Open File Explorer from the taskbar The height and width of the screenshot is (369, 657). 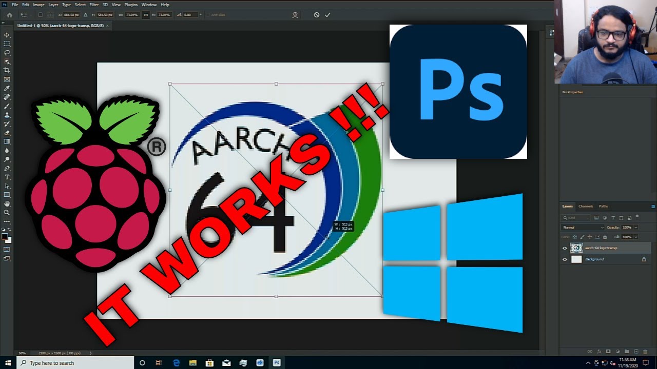(x=193, y=363)
